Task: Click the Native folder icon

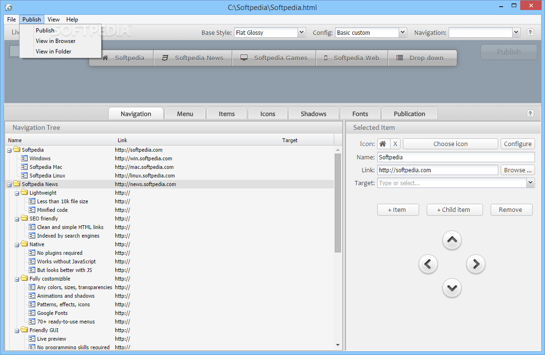Action: click(x=24, y=244)
